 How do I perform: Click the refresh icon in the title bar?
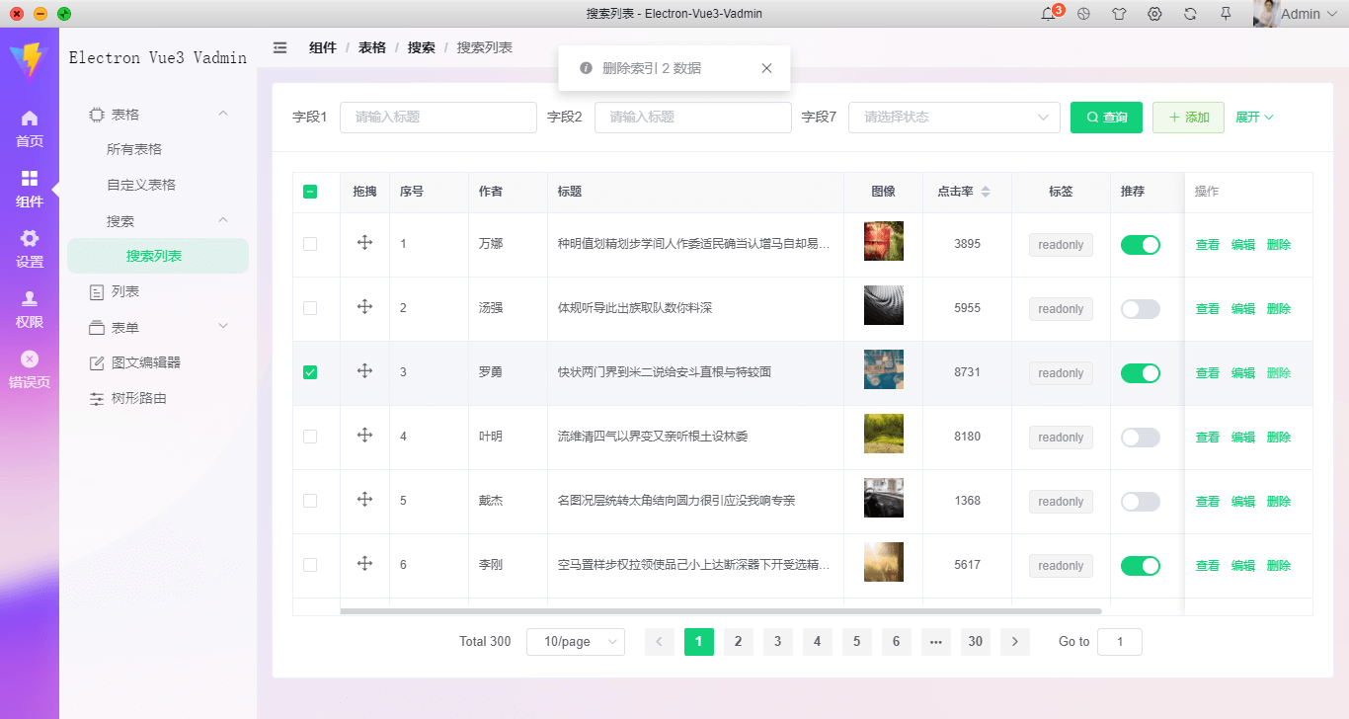(x=1191, y=14)
